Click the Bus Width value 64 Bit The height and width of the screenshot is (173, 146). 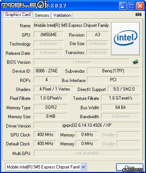pyautogui.click(x=121, y=107)
